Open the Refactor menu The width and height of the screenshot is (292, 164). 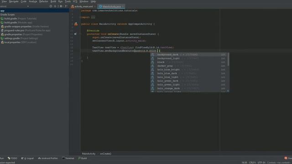(x=44, y=1)
